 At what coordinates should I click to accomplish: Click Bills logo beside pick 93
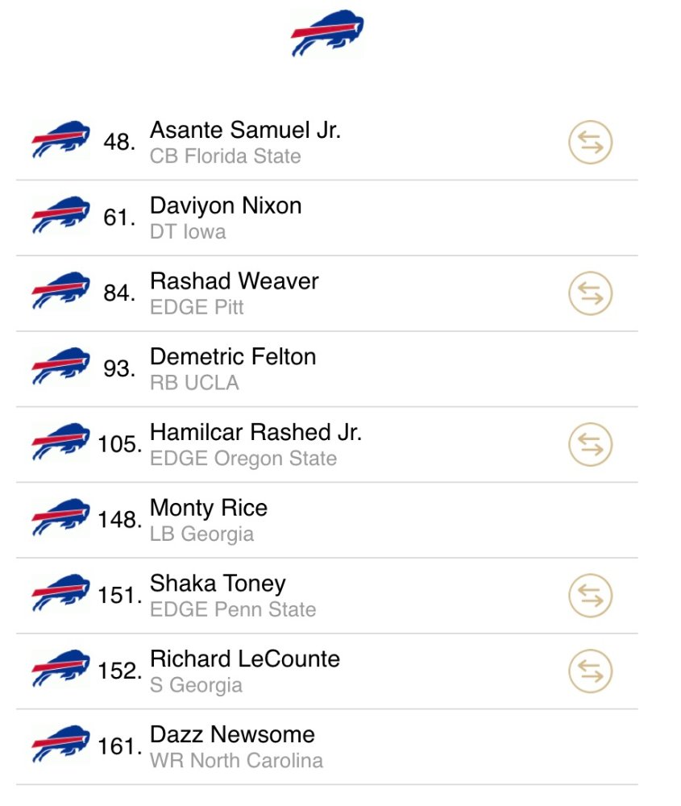(x=60, y=366)
